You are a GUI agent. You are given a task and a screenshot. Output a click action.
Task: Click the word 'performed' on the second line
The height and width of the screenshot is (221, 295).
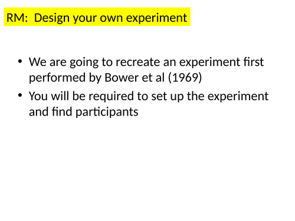click(x=58, y=78)
